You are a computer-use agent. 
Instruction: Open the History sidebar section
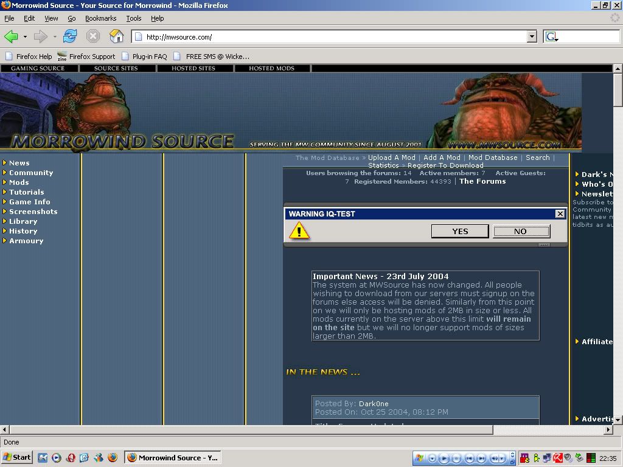tap(20, 231)
